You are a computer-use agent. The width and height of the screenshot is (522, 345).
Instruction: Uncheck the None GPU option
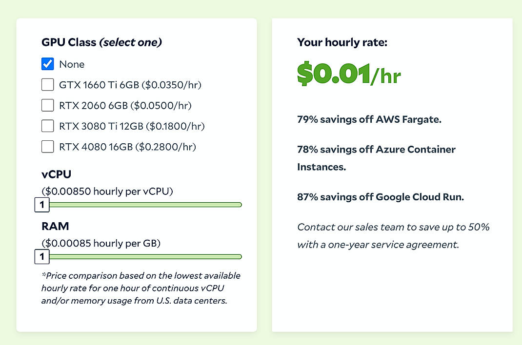(x=47, y=64)
